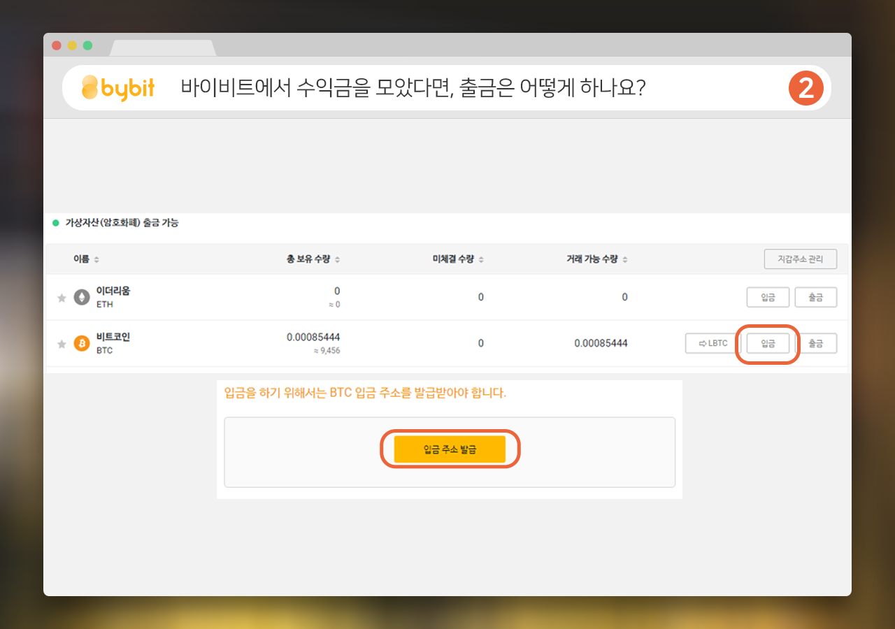Sort by 거래 가능 수량 column
Screen dimensions: 895x629
tap(597, 259)
